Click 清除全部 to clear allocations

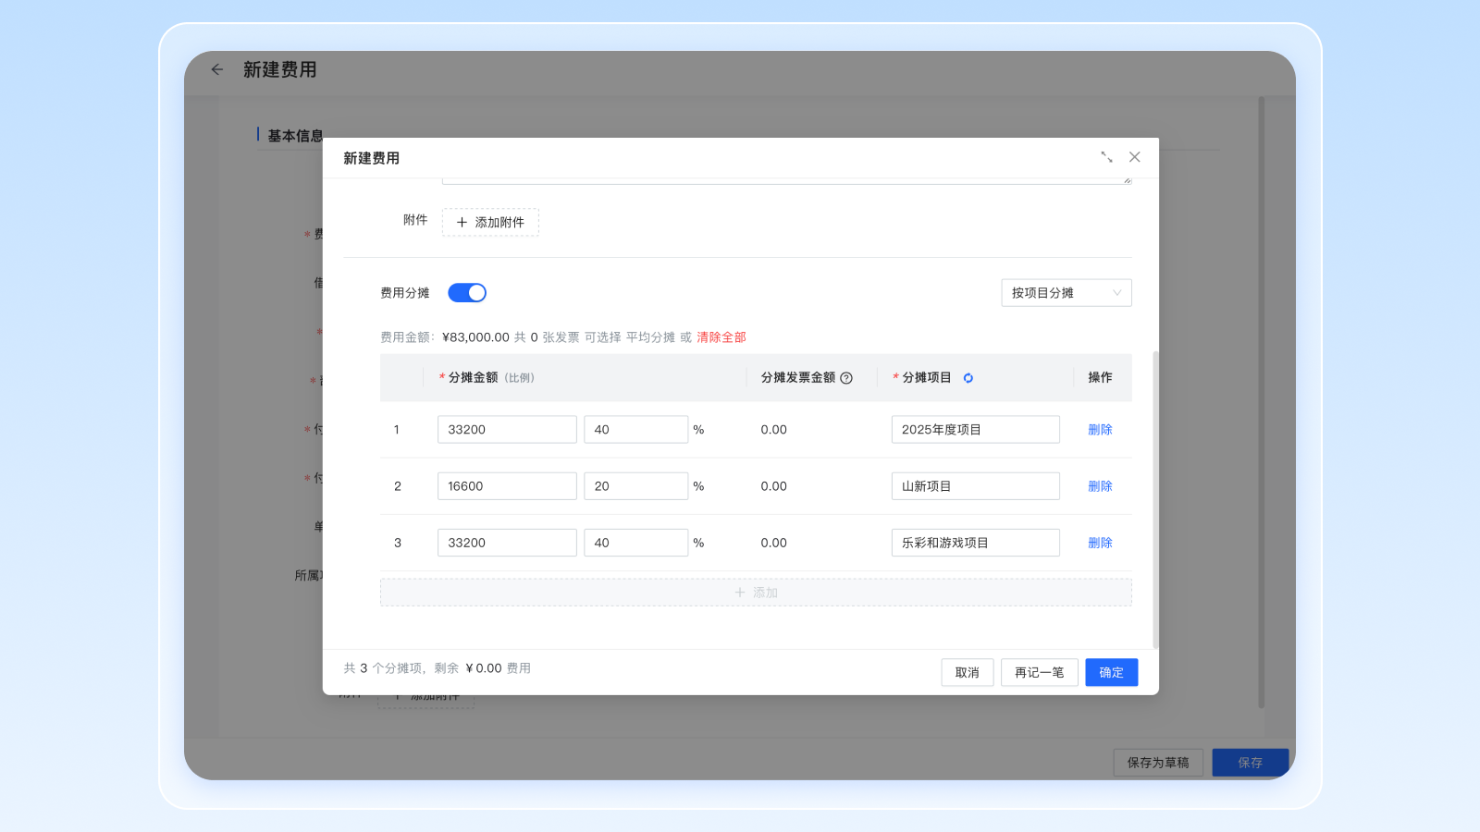[721, 337]
